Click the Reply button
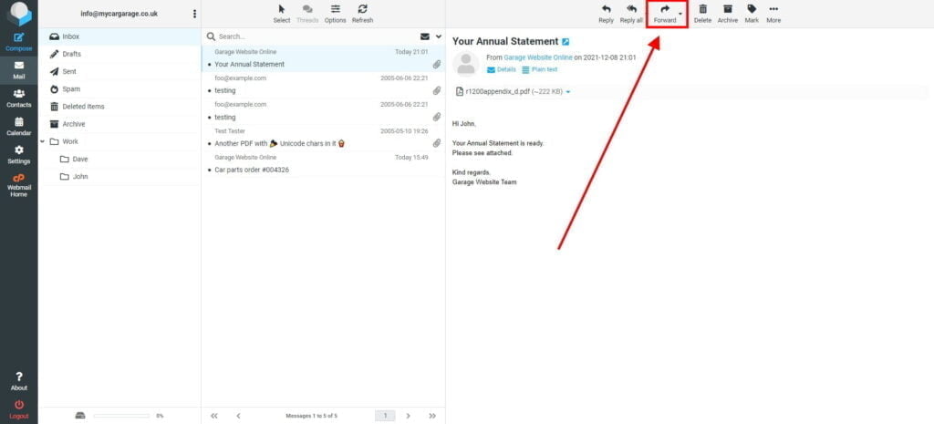Image resolution: width=934 pixels, height=424 pixels. click(606, 14)
